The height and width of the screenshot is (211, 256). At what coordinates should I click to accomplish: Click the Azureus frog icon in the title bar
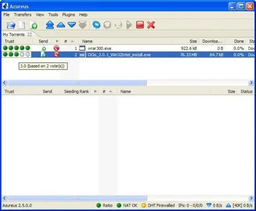tap(5, 6)
